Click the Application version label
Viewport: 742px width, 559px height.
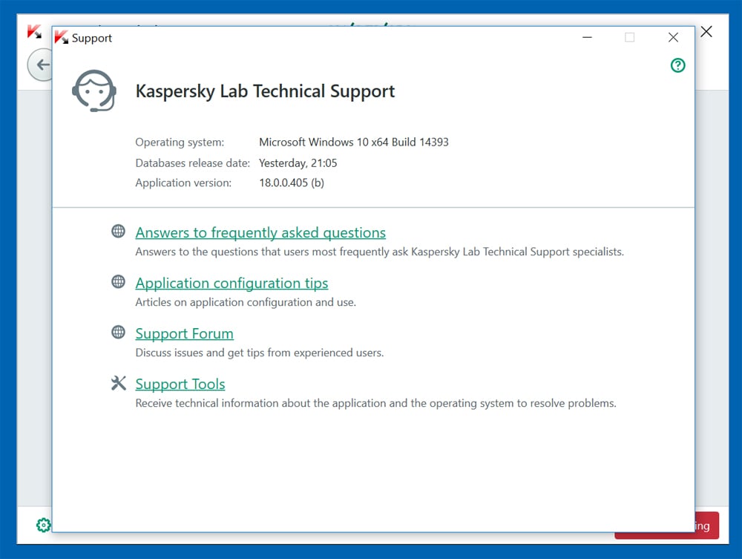tap(183, 183)
